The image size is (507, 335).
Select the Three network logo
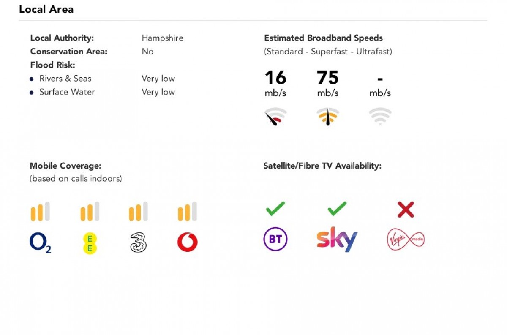(138, 243)
